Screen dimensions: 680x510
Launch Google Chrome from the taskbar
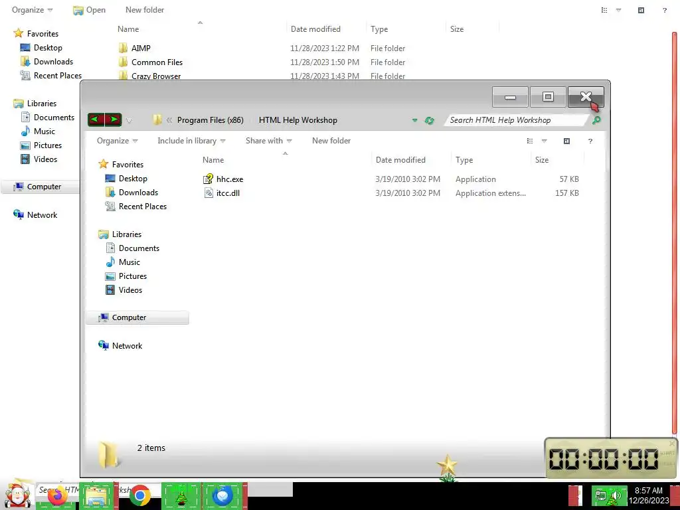(x=140, y=495)
